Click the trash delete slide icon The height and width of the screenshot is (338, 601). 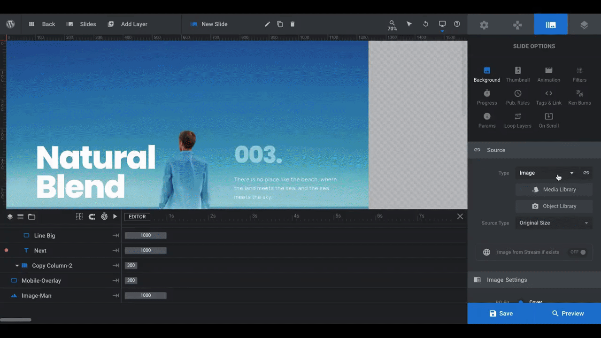pos(293,24)
